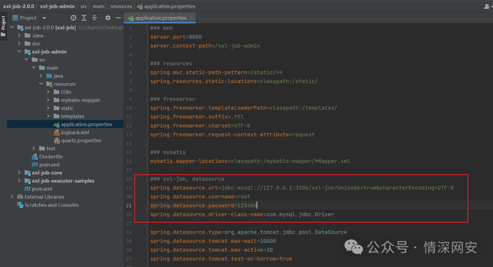Image resolution: width=493 pixels, height=267 pixels.
Task: Click the Dockerfile file icon
Action: [x=35, y=157]
